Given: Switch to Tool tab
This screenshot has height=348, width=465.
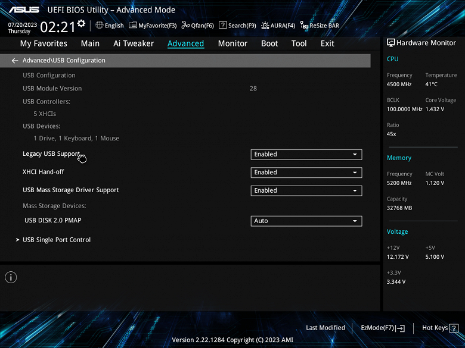Looking at the screenshot, I should click(x=299, y=43).
